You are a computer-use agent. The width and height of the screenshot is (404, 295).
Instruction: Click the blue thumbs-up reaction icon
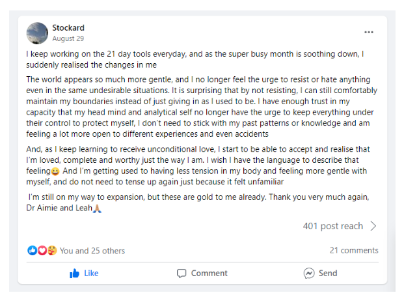pyautogui.click(x=32, y=251)
